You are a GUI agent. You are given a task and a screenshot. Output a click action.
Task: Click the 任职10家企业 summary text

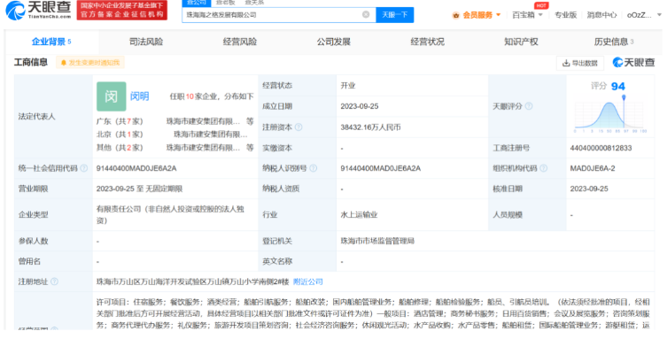point(212,96)
